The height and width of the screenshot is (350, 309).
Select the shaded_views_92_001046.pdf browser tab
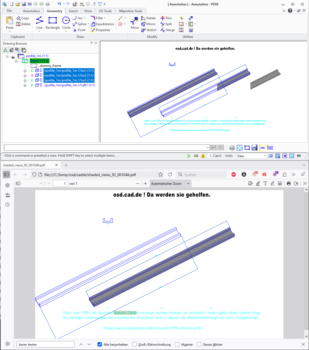(x=30, y=165)
